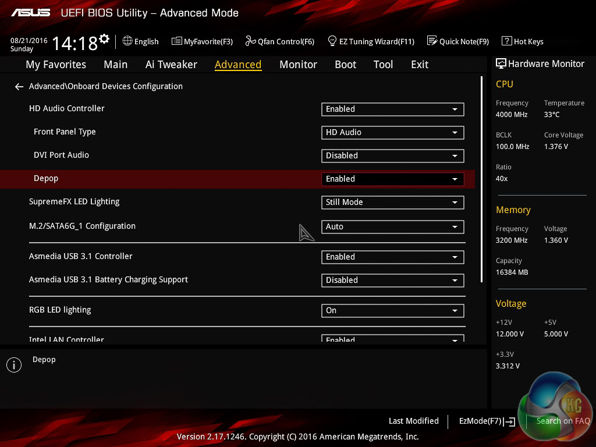Open the DVI Port Audio dropdown
Image resolution: width=596 pixels, height=447 pixels.
(393, 156)
